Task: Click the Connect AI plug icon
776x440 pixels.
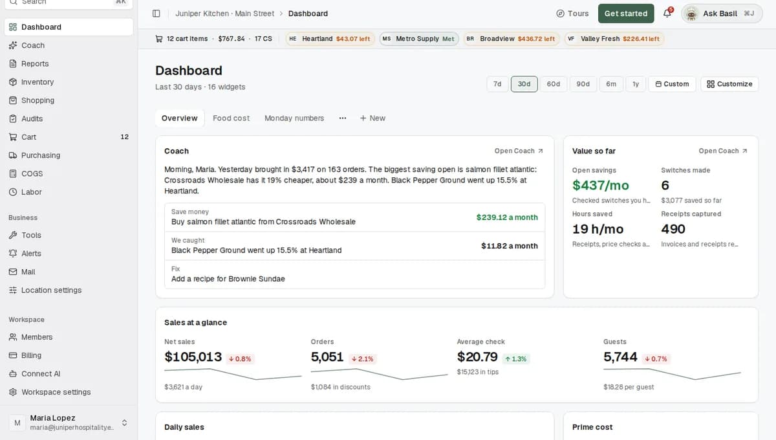Action: tap(13, 374)
